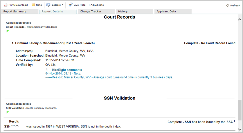The image size is (243, 133).
Task: Click the HireRight comments link
Action: 67,70
